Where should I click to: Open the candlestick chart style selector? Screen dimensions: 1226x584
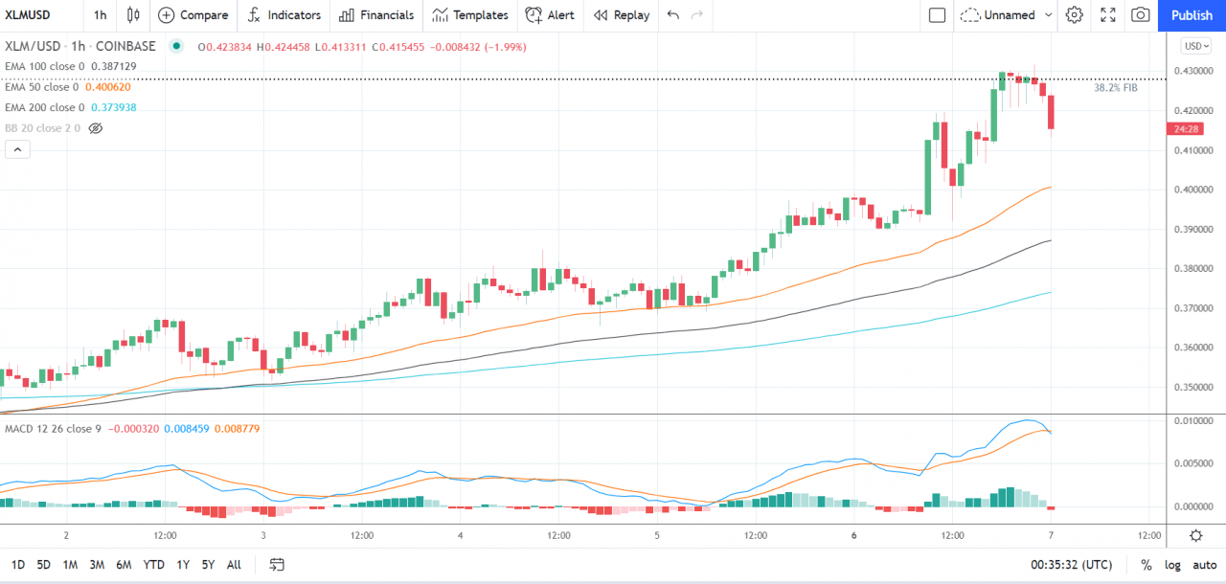pyautogui.click(x=133, y=15)
